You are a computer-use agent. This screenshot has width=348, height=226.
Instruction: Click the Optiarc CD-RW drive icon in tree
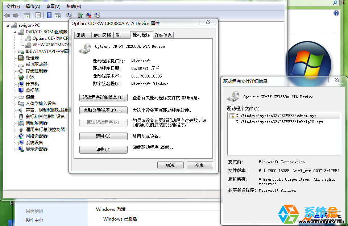(28, 38)
